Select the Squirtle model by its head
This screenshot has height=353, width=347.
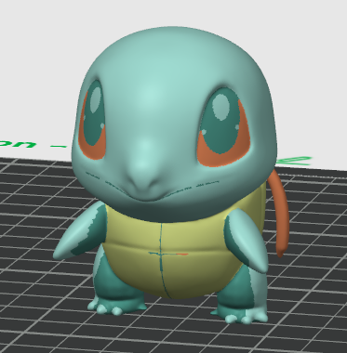pos(174,124)
